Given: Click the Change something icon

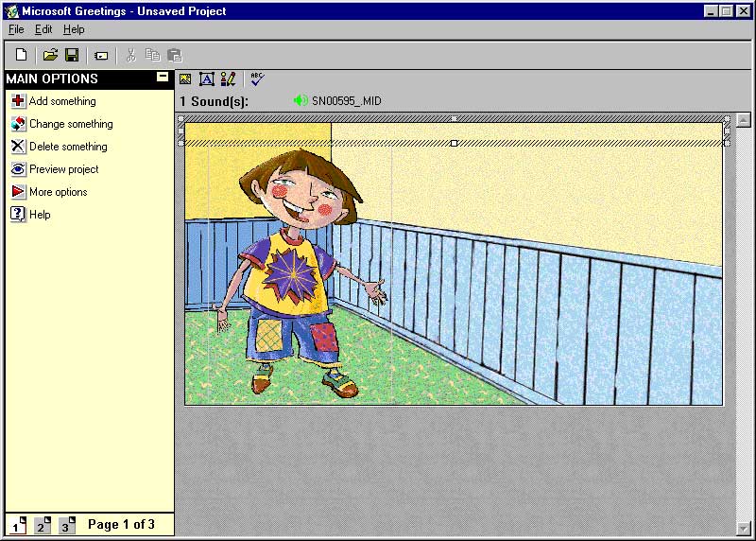Looking at the screenshot, I should click(x=18, y=124).
